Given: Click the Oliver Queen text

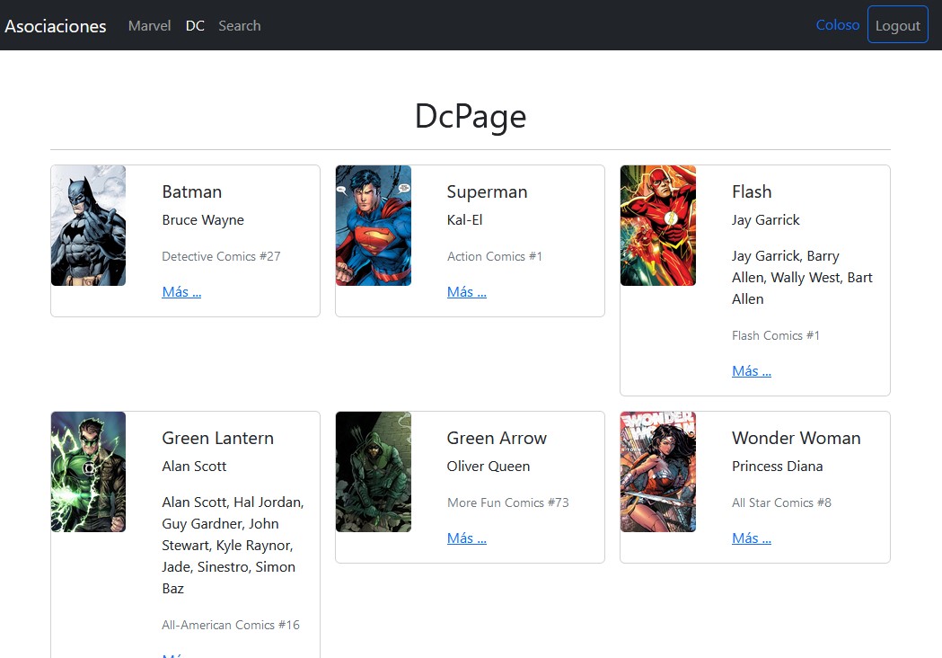Looking at the screenshot, I should (489, 467).
